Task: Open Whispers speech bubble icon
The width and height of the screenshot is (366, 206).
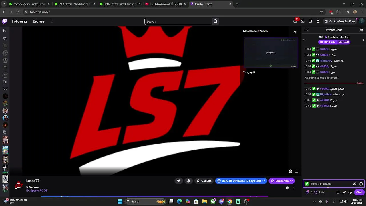Action: point(310,21)
